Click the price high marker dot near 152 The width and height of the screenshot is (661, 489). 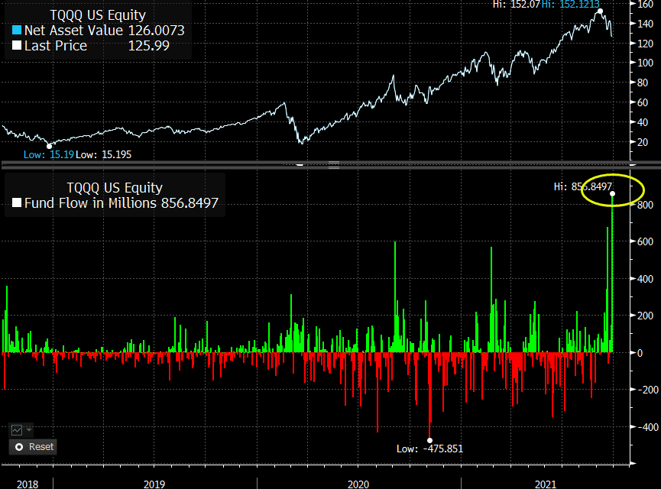601,11
